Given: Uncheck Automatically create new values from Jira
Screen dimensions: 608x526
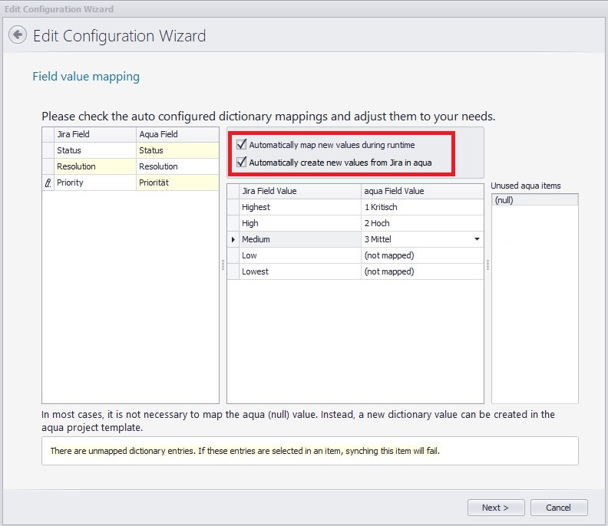Looking at the screenshot, I should coord(243,163).
